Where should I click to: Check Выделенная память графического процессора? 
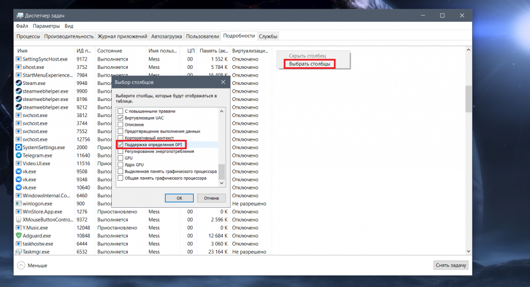120,171
